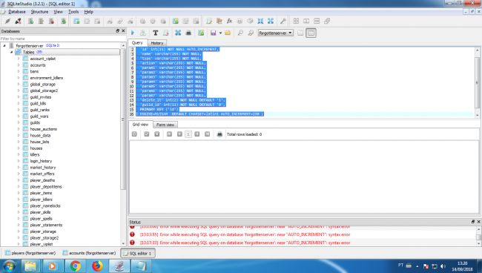Switch to players (forgottenserver) window
This screenshot has height=273, width=482.
[x=30, y=253]
